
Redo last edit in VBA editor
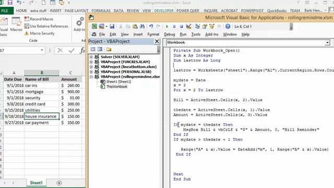(158, 27)
